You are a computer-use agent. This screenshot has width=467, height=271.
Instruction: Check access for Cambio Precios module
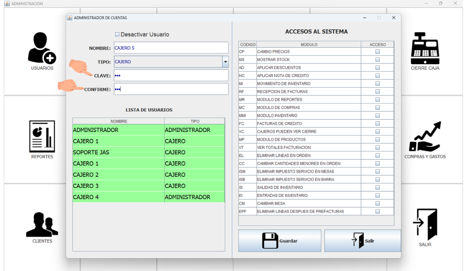point(377,52)
